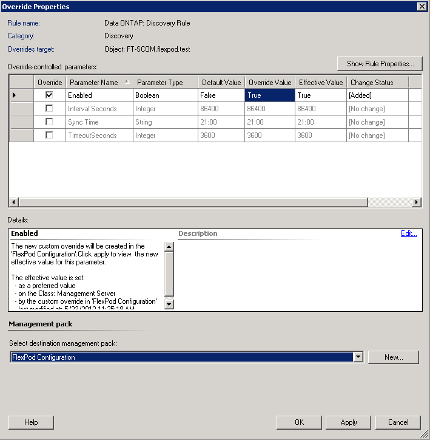Open destination management pack dropdown

(358, 357)
